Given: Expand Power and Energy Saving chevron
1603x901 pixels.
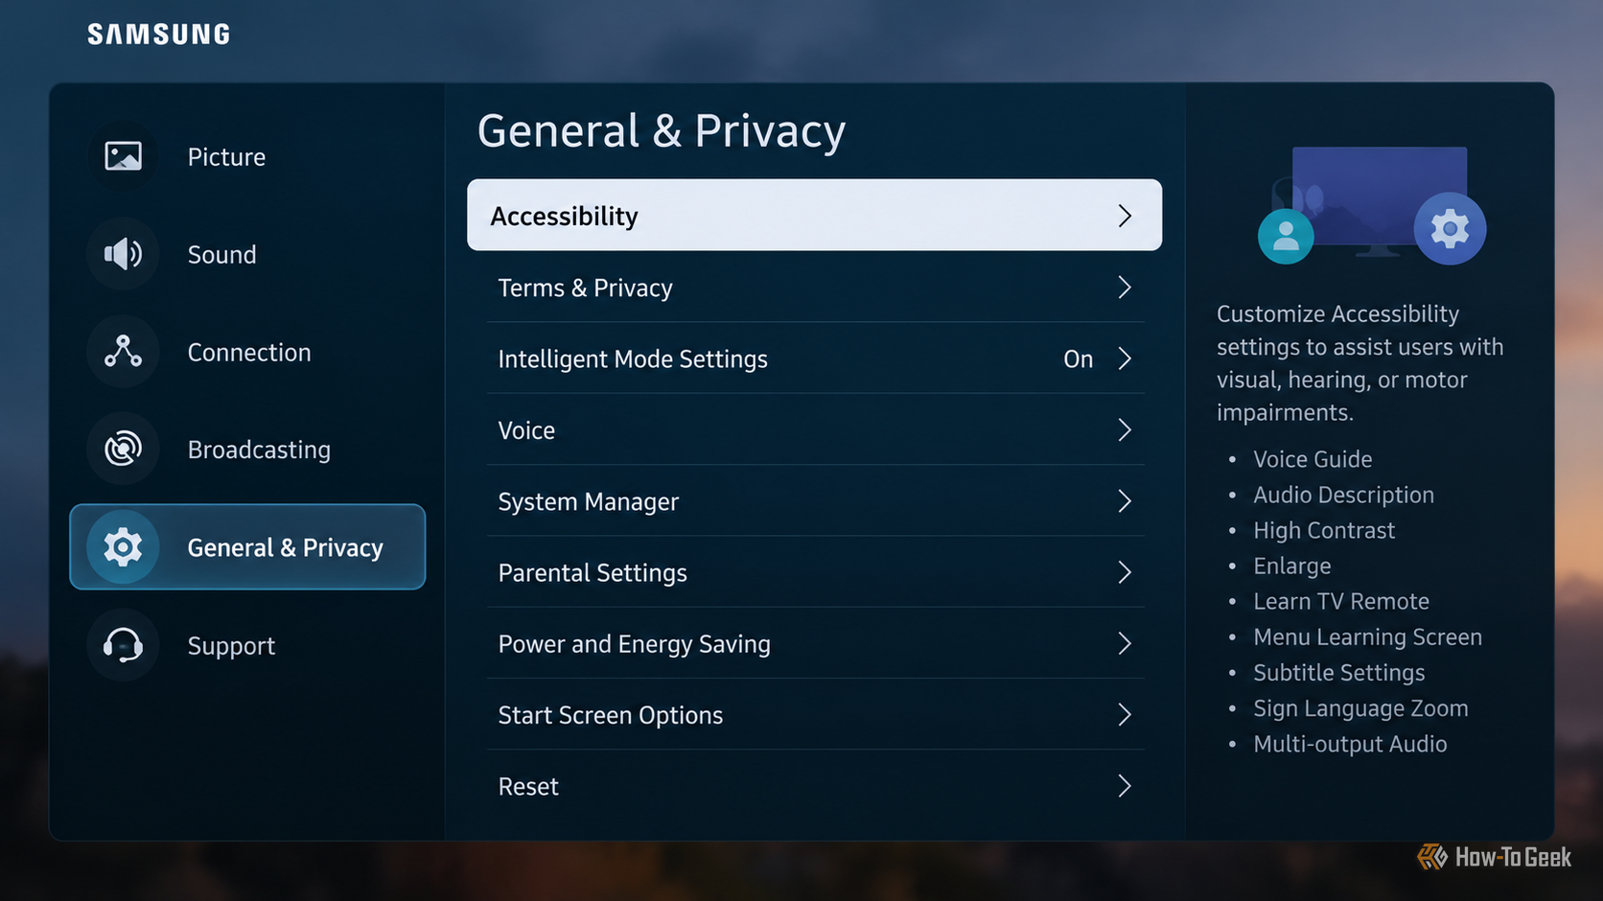Looking at the screenshot, I should [x=1125, y=644].
